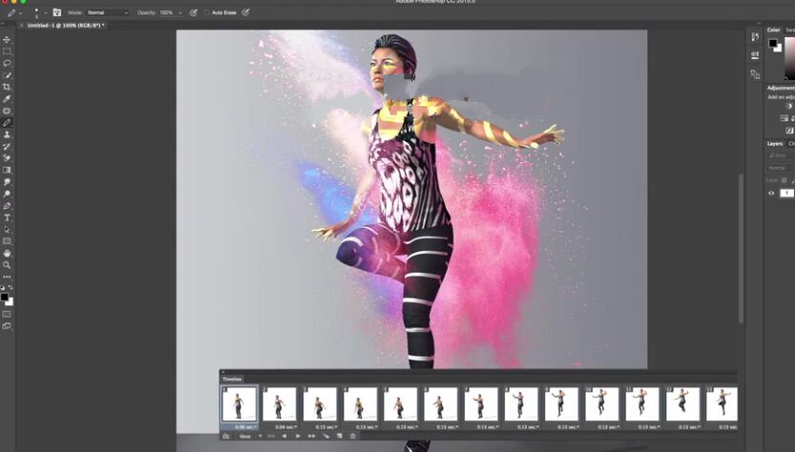Viewport: 795px width, 452px height.
Task: Select the Move tool
Action: point(7,39)
